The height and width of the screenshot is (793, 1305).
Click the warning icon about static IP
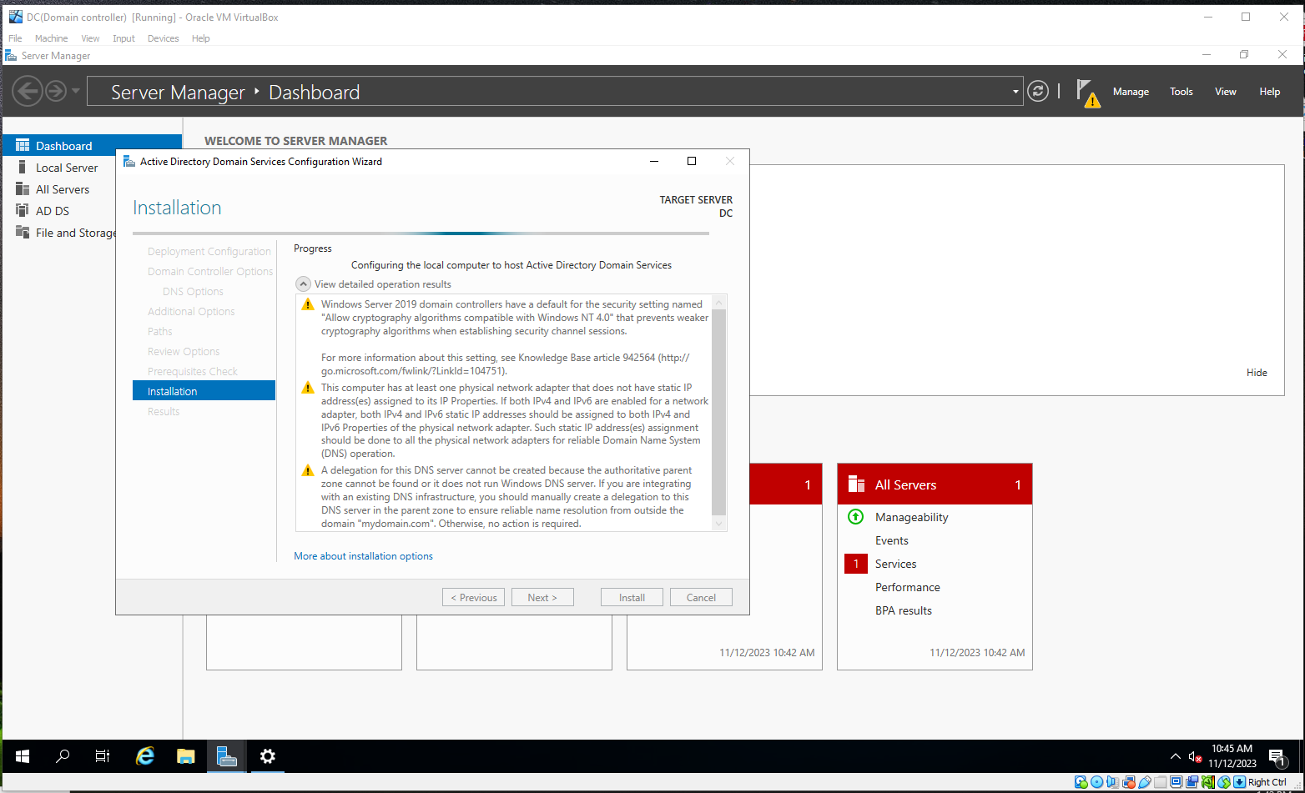[x=308, y=388]
